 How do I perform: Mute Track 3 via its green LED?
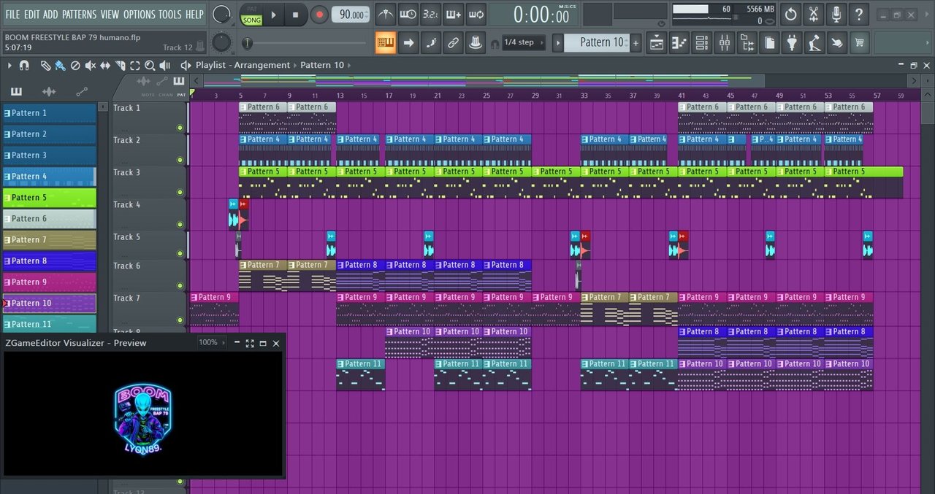click(180, 193)
